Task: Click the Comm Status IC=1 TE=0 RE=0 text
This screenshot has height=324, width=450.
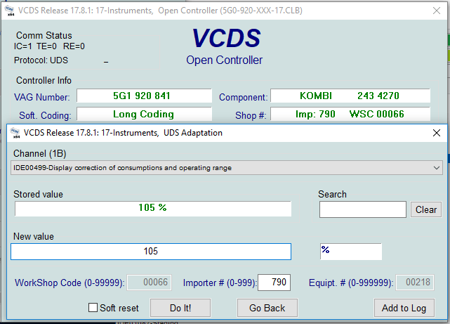Action: 49,46
